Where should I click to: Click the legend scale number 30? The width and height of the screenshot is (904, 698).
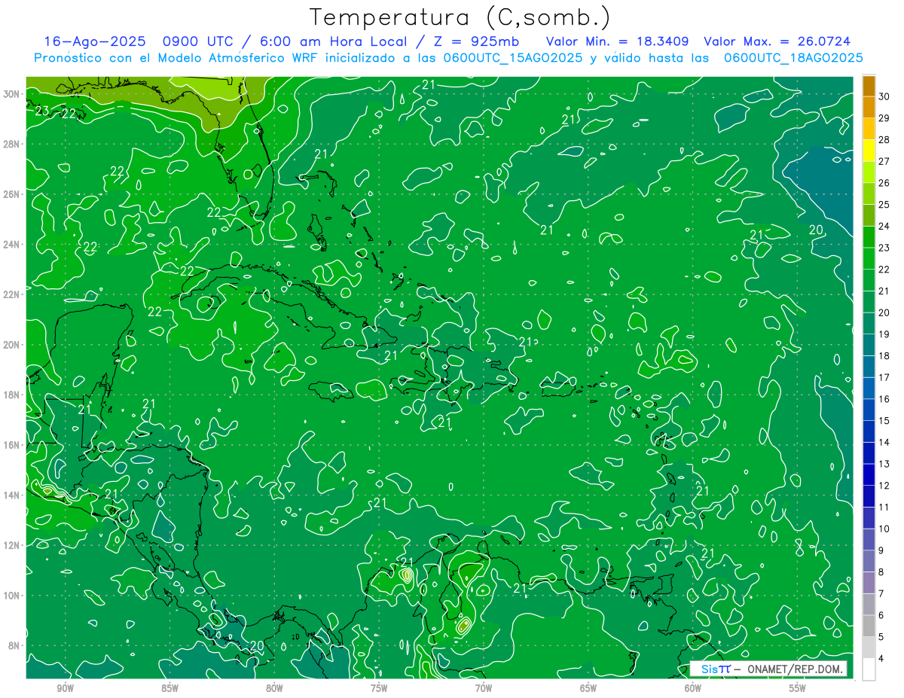pos(884,96)
